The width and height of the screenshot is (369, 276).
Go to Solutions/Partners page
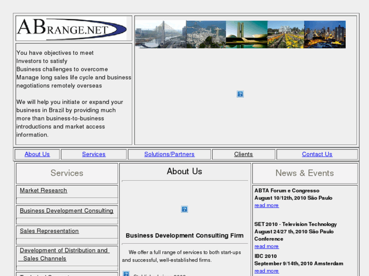click(169, 154)
